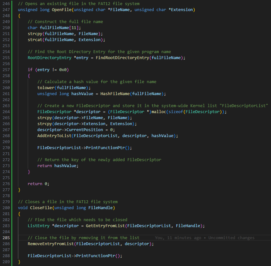Place cursor on the *FileName parameter in OpenFile signature
The width and height of the screenshot is (271, 266).
pyautogui.click(x=119, y=10)
